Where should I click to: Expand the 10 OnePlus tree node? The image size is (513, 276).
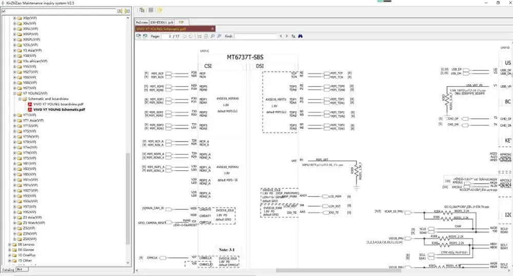(9, 255)
